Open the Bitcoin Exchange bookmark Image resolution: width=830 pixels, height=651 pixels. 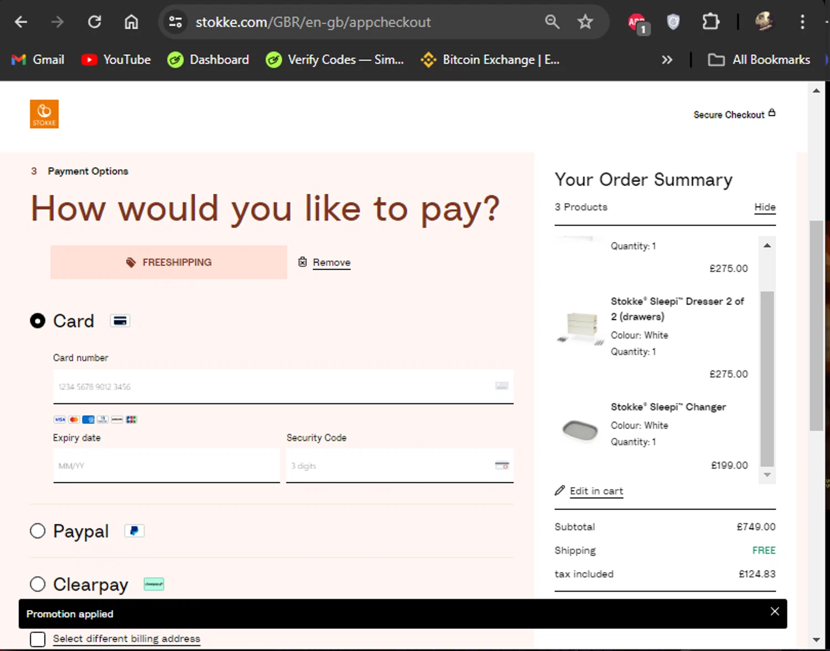point(490,60)
